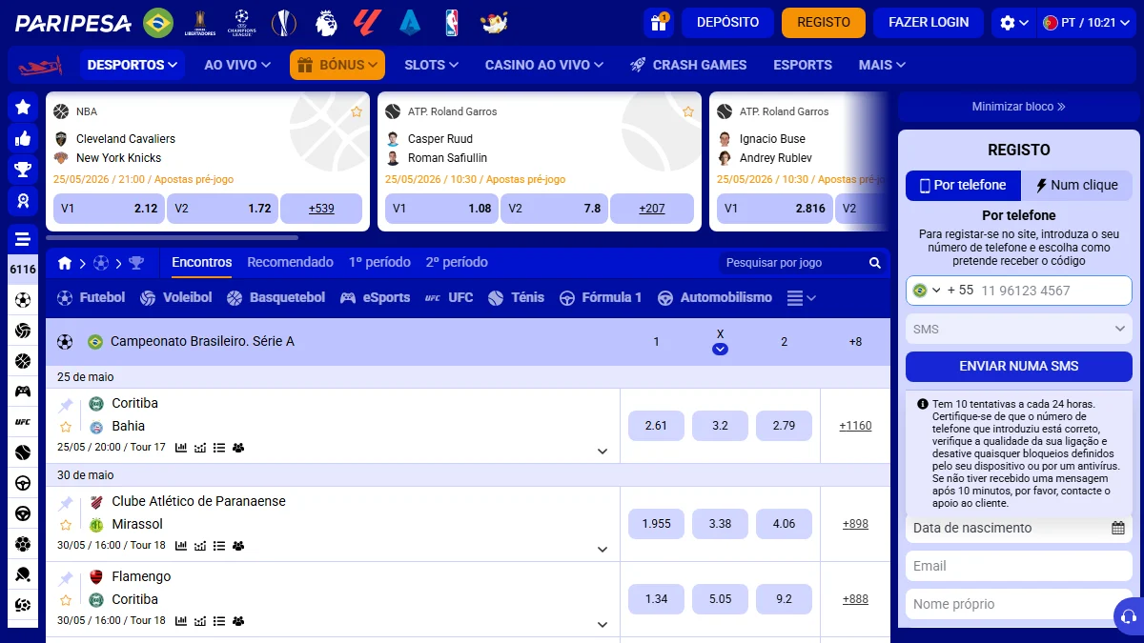
Task: Click the featured cards horizontal scrollbar
Action: [172, 237]
